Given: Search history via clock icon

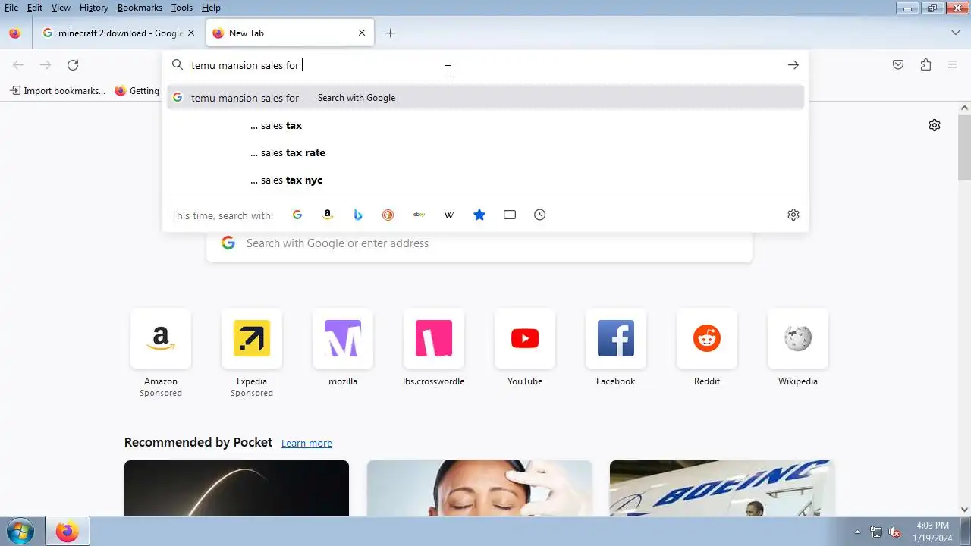Looking at the screenshot, I should click(540, 215).
